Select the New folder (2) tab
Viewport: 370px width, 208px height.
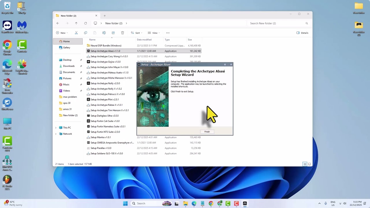[x=77, y=16]
